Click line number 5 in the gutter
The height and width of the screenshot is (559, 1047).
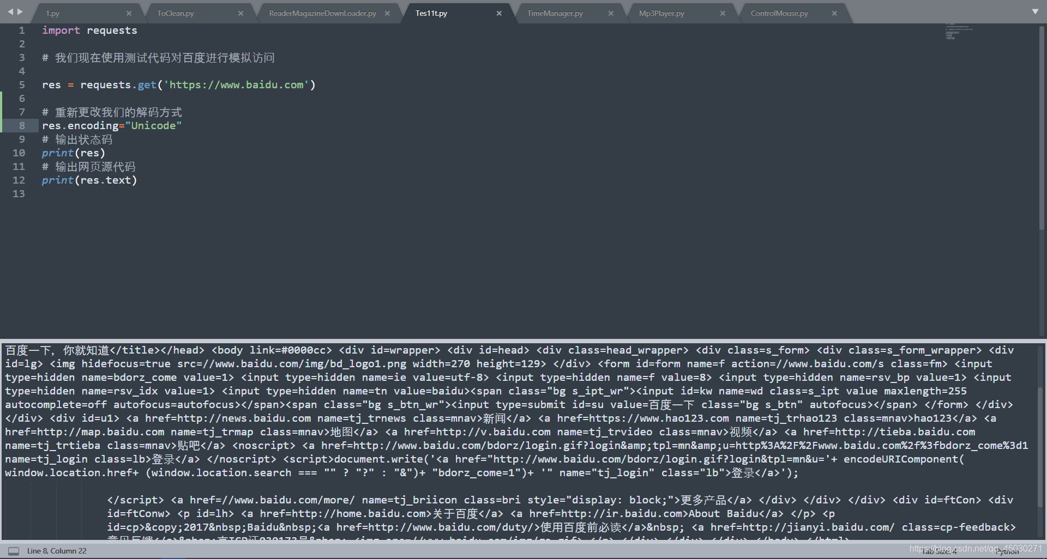pyautogui.click(x=22, y=85)
